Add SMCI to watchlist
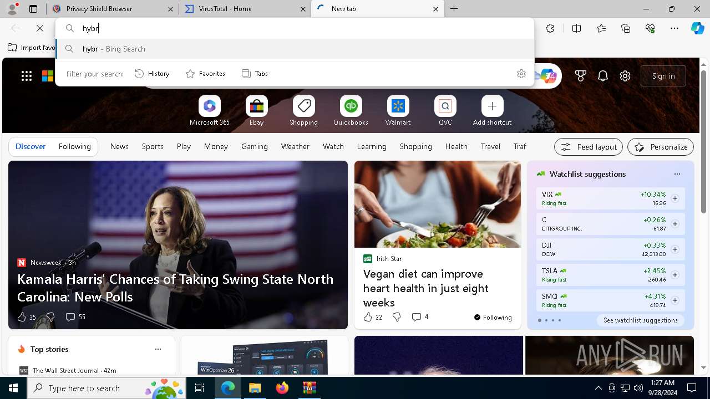710x399 pixels. (674, 300)
